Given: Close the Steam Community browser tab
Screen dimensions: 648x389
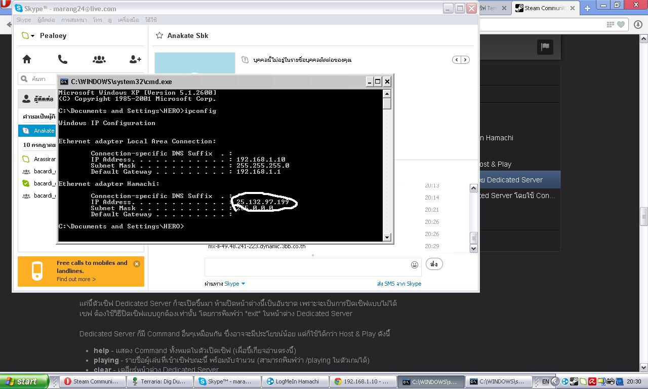Looking at the screenshot, I should [x=573, y=8].
